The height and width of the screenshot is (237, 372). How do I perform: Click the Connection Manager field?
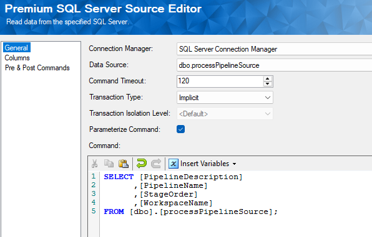click(274, 49)
